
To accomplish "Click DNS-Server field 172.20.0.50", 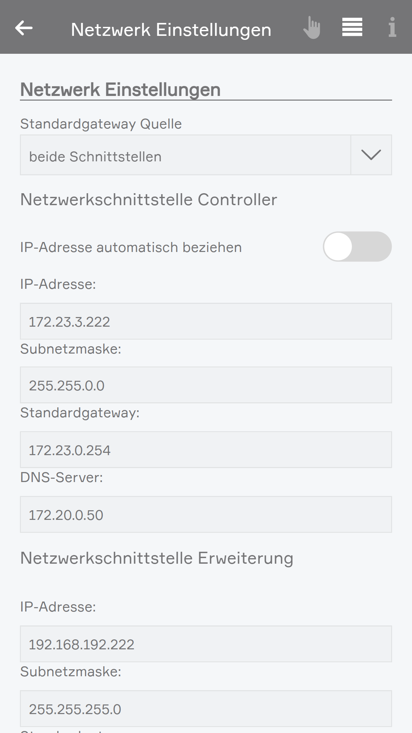I will tap(206, 515).
